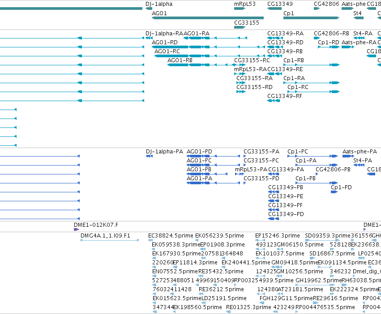The image size is (381, 314).
Task: Select the GH19962.5prime EST label
Action: tap(319, 280)
